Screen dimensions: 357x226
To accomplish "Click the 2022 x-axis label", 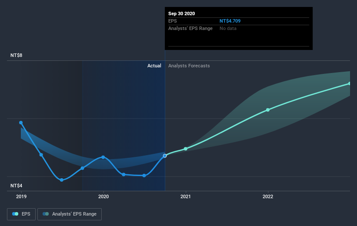I will pos(268,196).
